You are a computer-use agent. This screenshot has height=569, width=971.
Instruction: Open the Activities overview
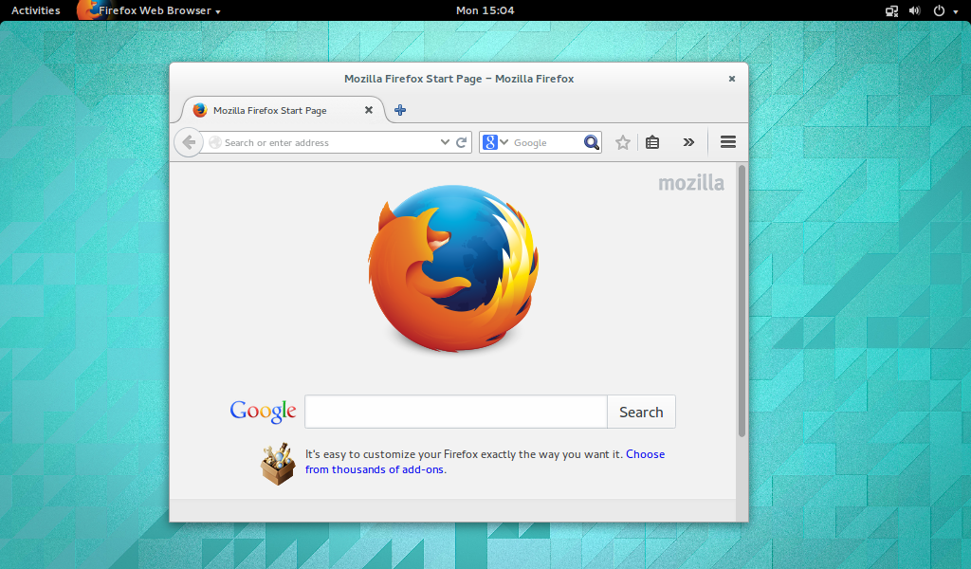36,10
